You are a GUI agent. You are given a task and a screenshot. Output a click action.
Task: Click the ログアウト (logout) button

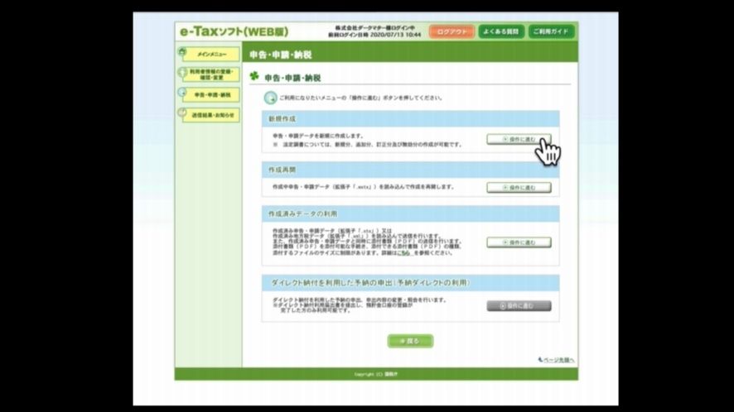tap(452, 31)
